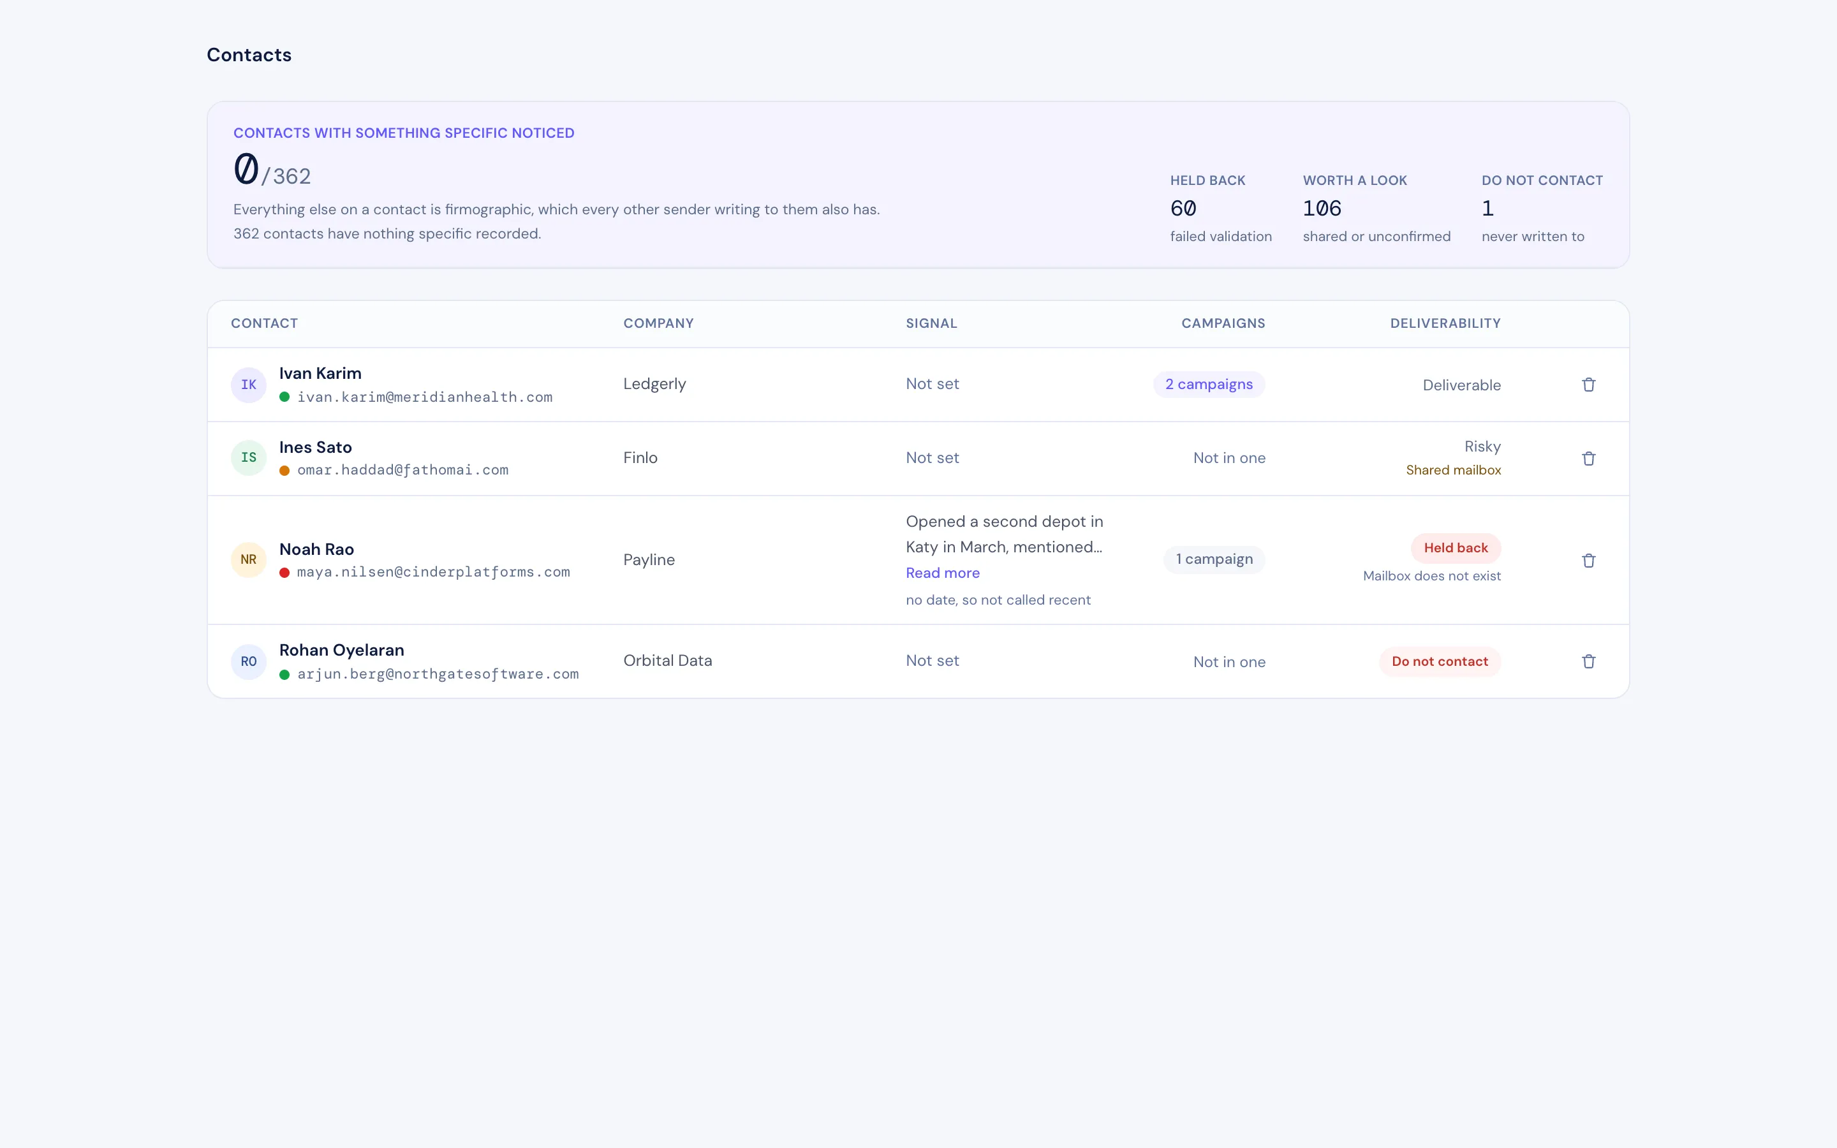Sort by the Contact column header
Viewport: 1837px width, 1148px height.
(264, 323)
